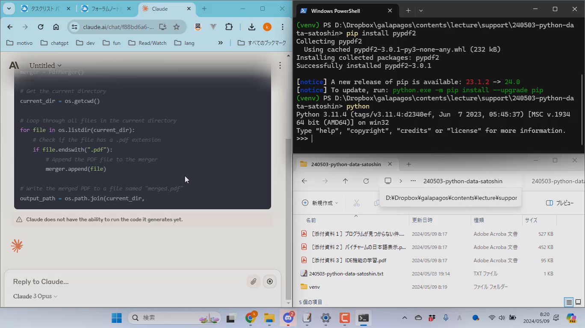
Task: Toggle the preview pane button
Action: coord(560,203)
